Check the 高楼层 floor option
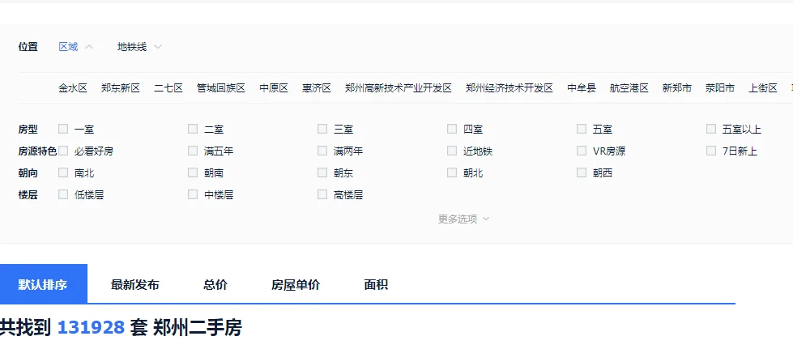The height and width of the screenshot is (349, 793). (x=322, y=194)
